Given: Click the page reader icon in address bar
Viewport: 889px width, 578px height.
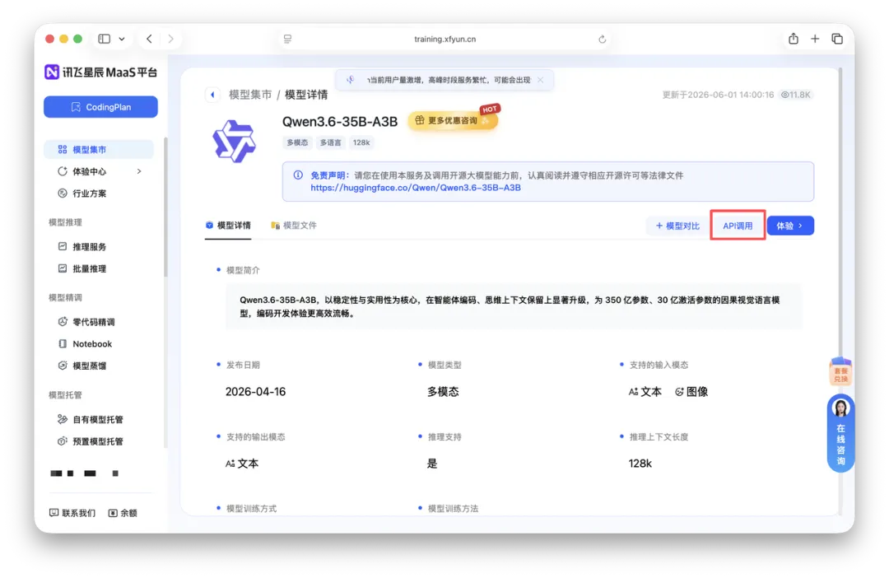Looking at the screenshot, I should (288, 40).
